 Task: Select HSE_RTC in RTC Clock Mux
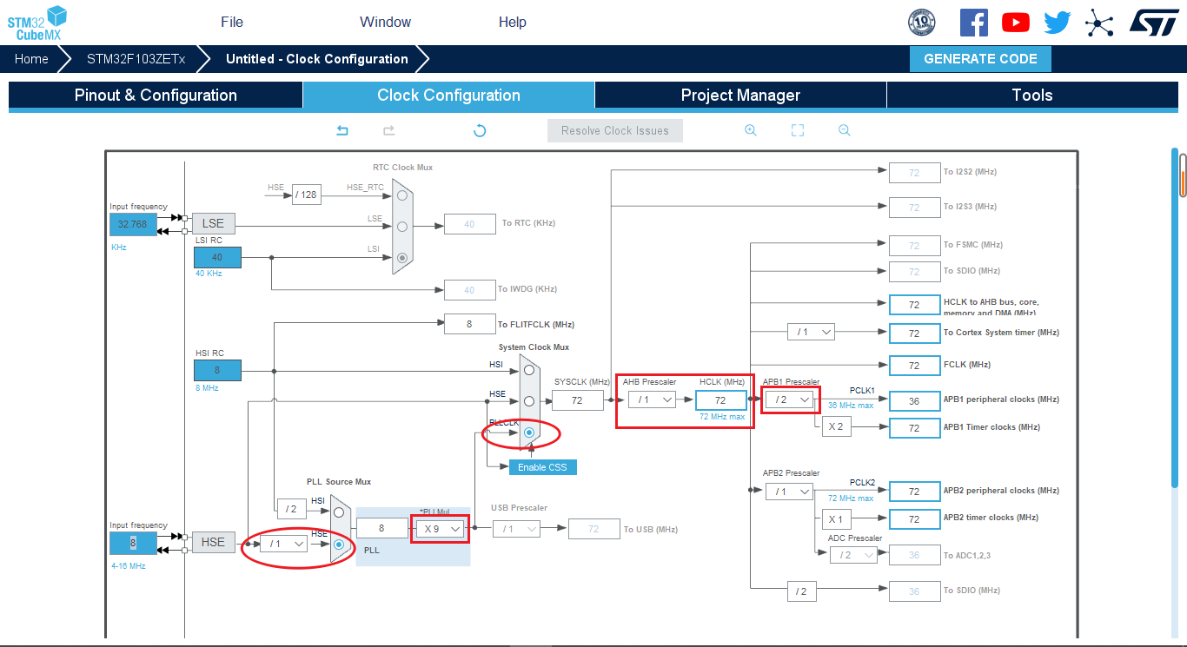[401, 195]
